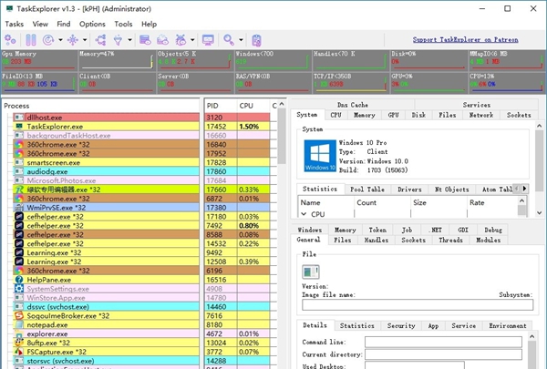547x369 pixels.
Task: Click the cloud monitor toolbar icon with eye
Action: coord(162,40)
